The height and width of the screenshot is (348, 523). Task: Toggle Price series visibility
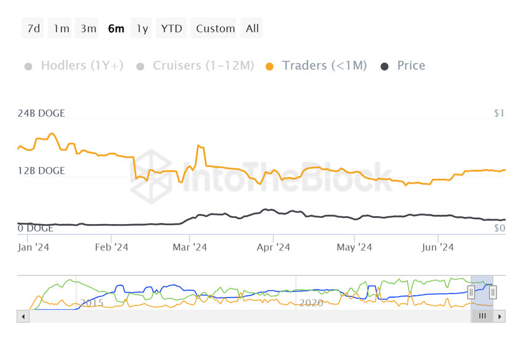[411, 66]
